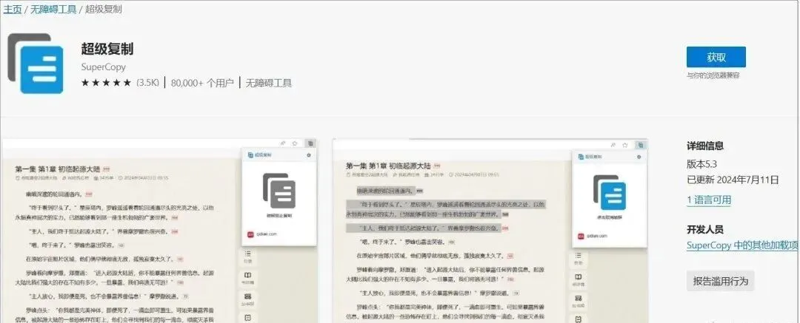800x323 pixels.
Task: Open the 主页 breadcrumb link
Action: pyautogui.click(x=13, y=9)
